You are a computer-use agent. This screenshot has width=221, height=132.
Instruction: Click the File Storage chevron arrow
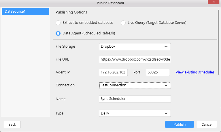coord(166,46)
